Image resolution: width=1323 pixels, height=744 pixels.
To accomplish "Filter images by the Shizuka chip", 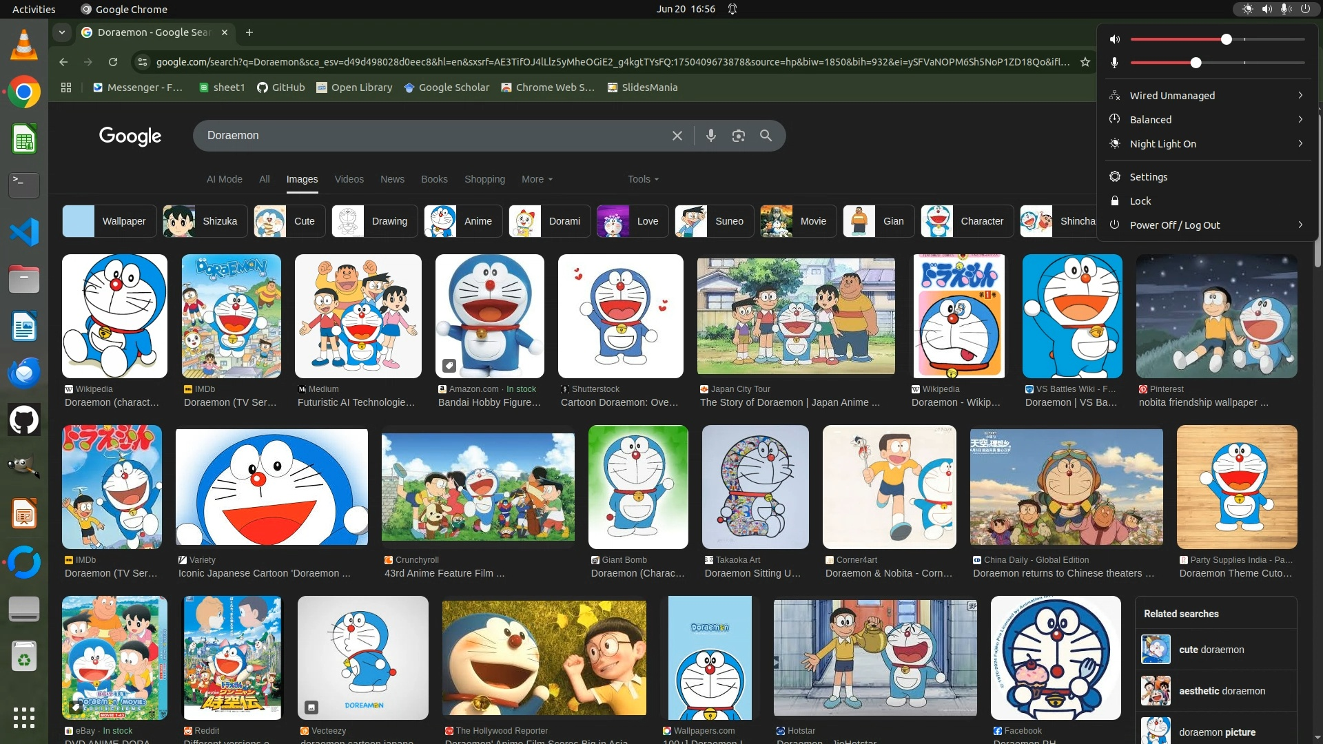I will point(205,221).
